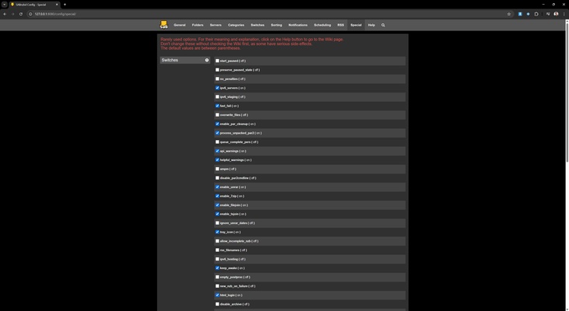Uncheck the enable_tsjoin checkbox

[x=217, y=214]
